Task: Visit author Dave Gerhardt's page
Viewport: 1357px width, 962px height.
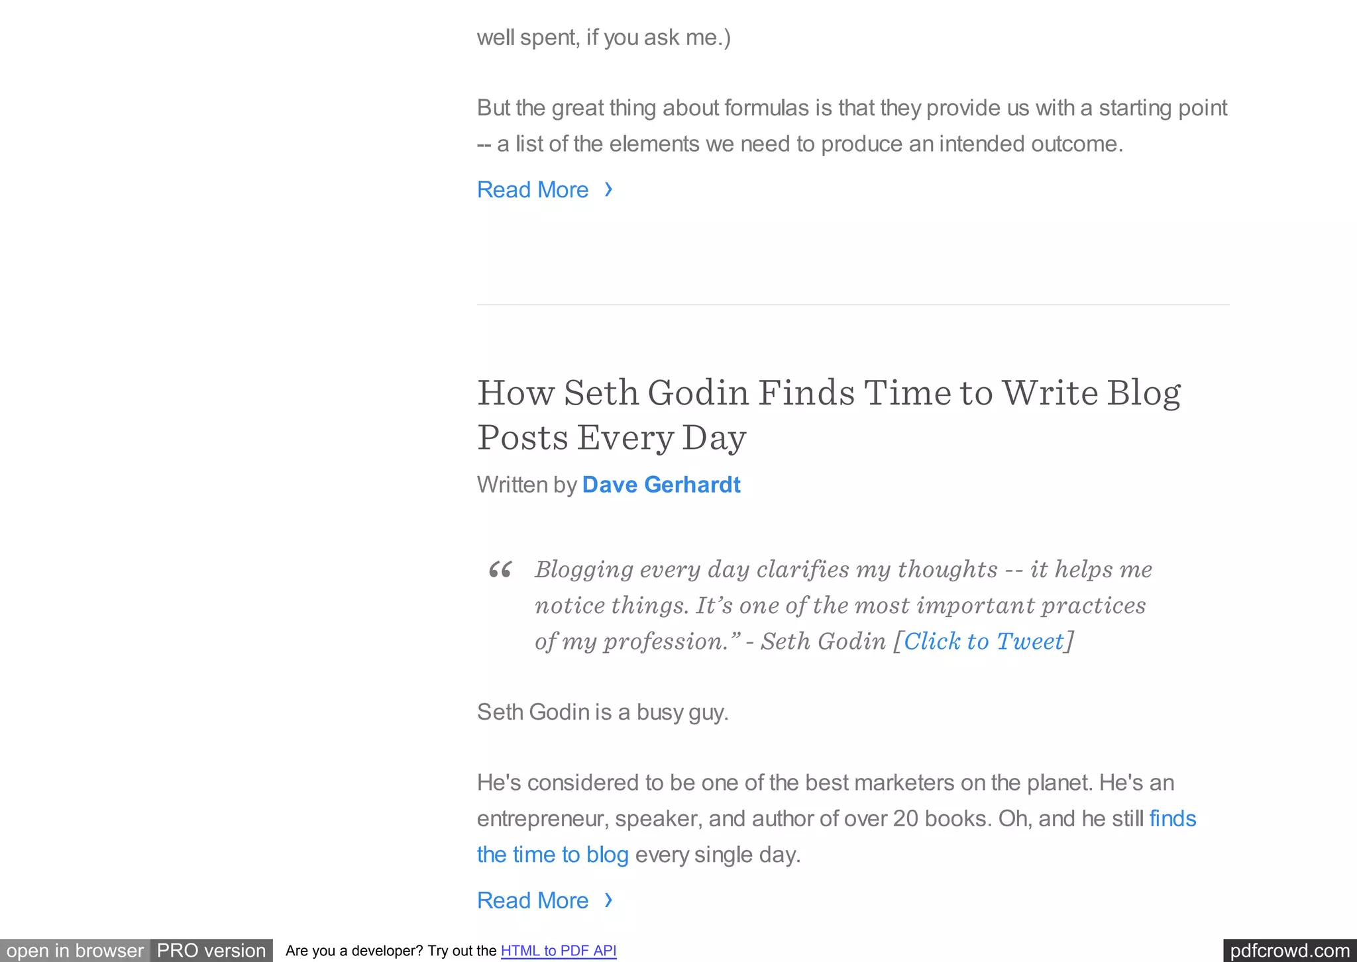Action: [661, 485]
